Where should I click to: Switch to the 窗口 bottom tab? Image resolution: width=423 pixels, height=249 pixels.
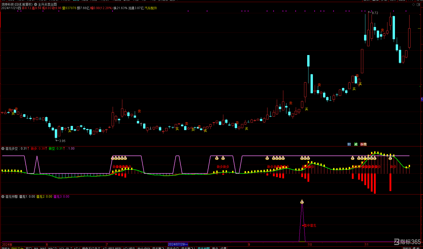[29, 248]
